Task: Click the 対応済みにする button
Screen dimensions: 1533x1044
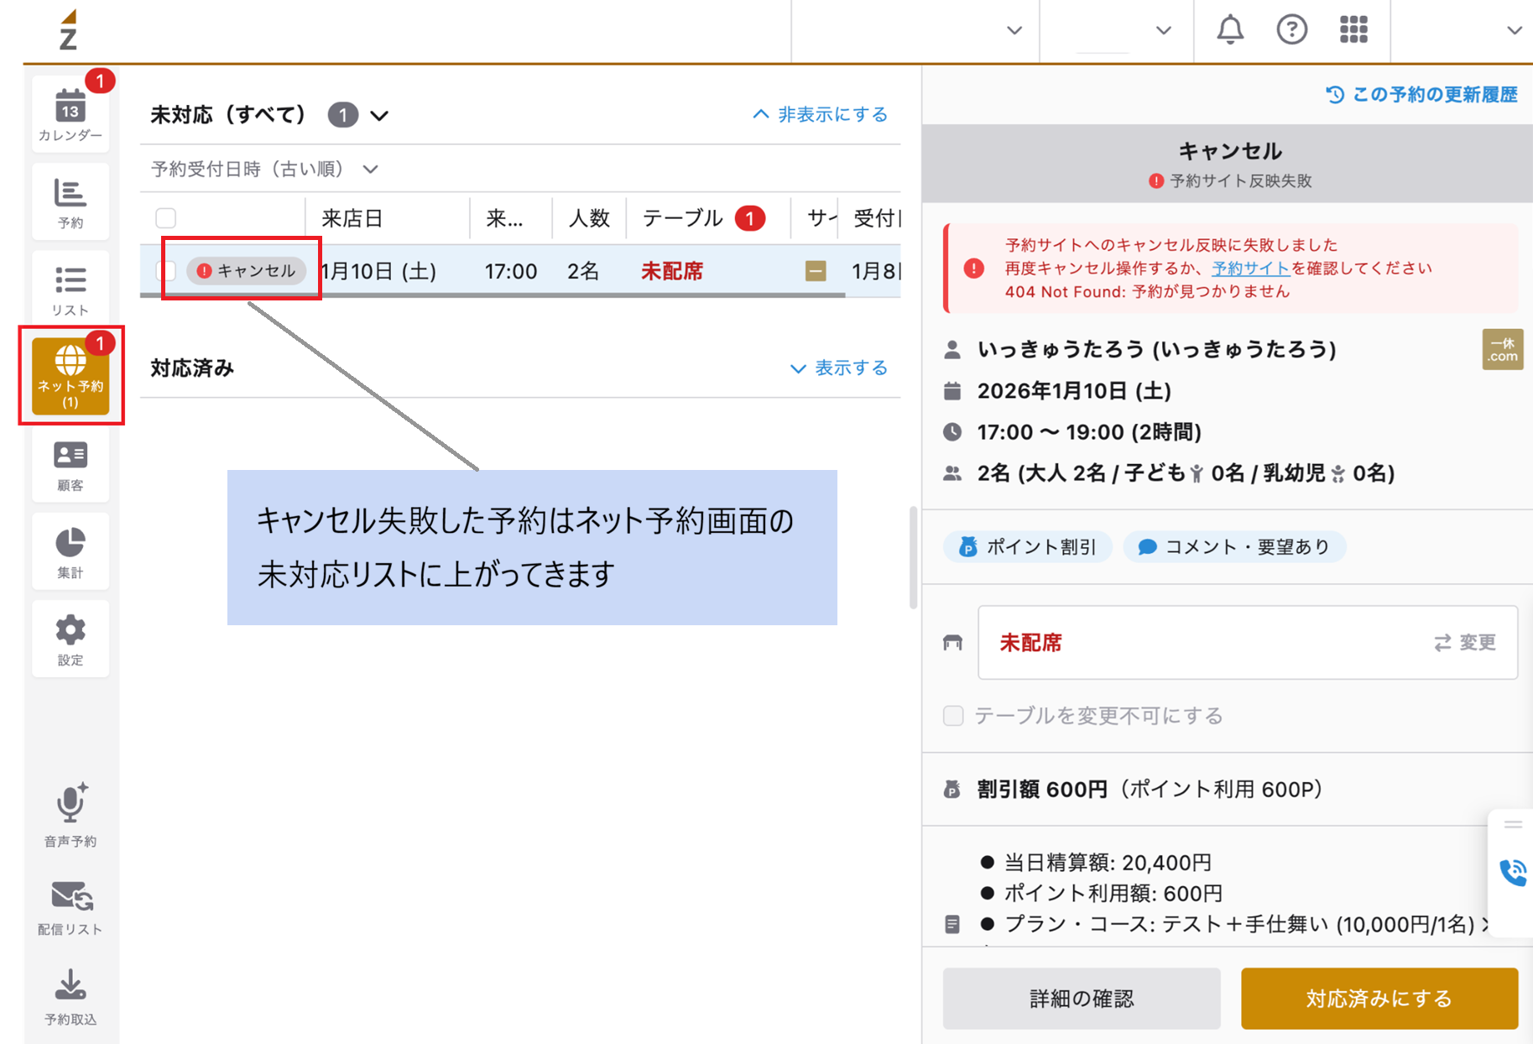Action: [1379, 999]
